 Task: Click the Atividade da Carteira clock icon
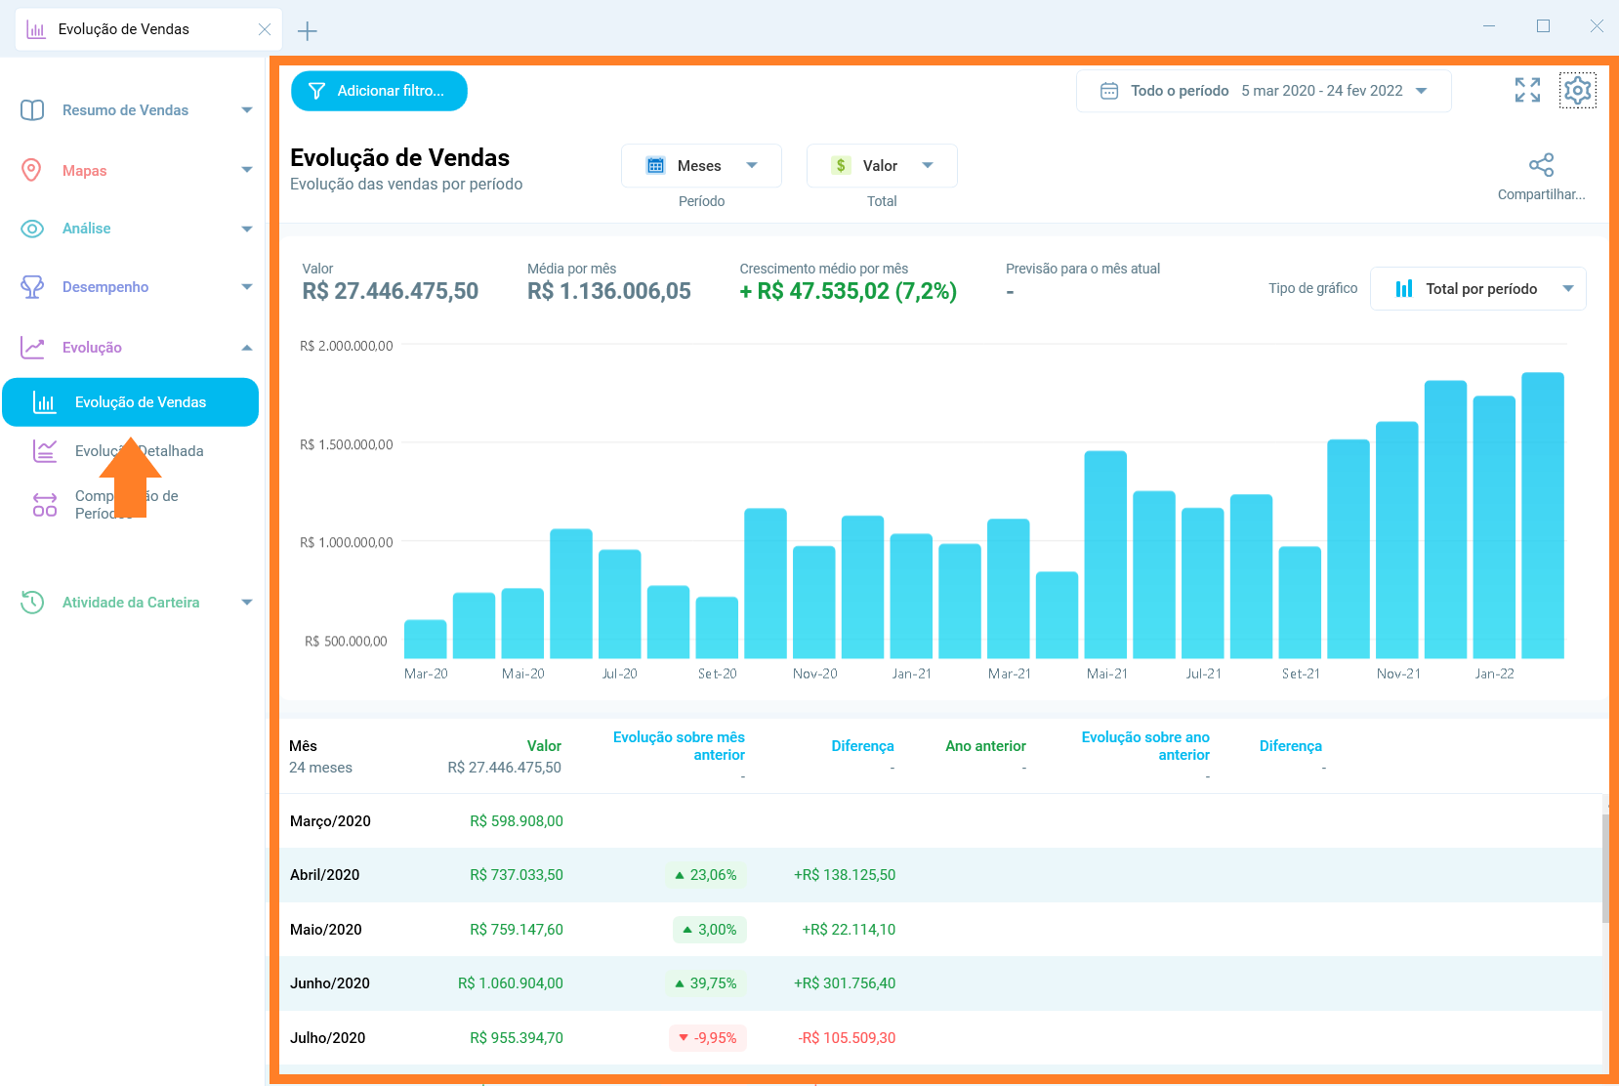coord(32,602)
